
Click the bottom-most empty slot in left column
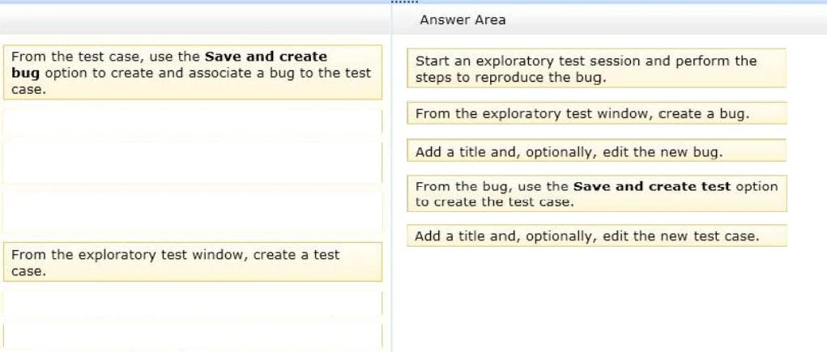tap(192, 336)
